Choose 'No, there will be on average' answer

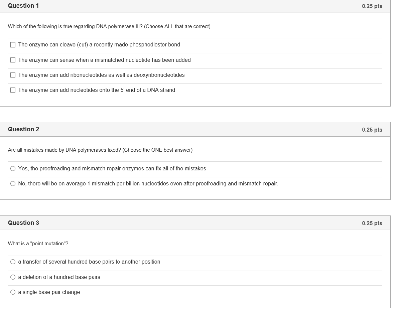tap(13, 184)
